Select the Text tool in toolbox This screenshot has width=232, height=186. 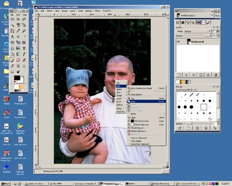tap(24, 48)
